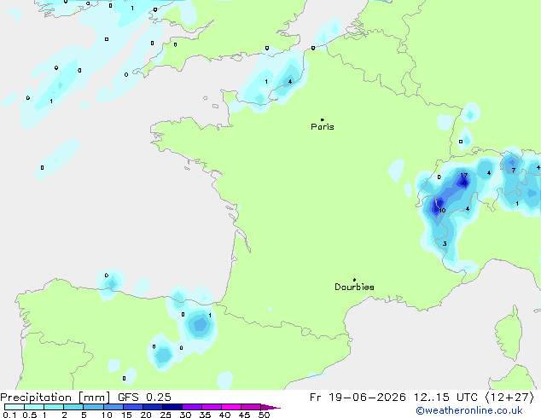This screenshot has height=418, width=541.
Task: Click the above-50 arrow end of legend
Action: 270,407
